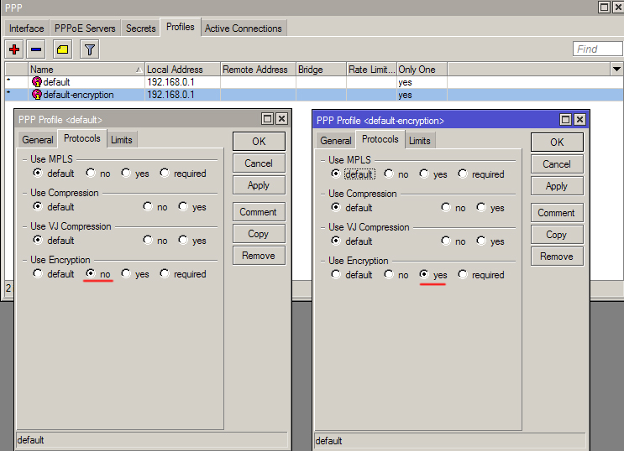Click the default-encryption profile row icon
Image resolution: width=624 pixels, height=451 pixels.
pyautogui.click(x=36, y=95)
